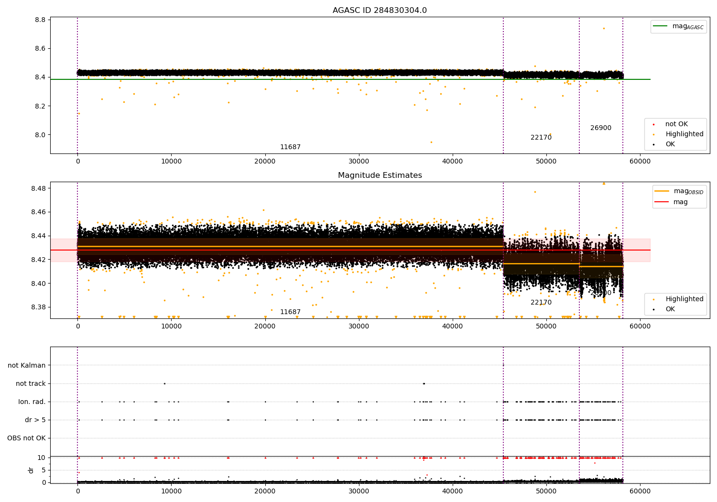The image size is (717, 502).
Task: Click the 10000 x-axis tick in the middle plot
Action: (x=171, y=327)
